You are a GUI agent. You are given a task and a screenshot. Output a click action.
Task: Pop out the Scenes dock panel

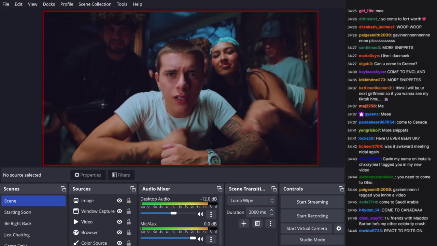tap(63, 189)
